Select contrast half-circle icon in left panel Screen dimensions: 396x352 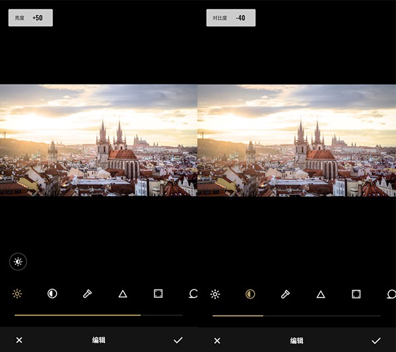point(52,294)
